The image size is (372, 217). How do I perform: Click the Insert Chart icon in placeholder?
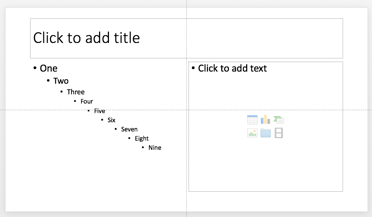[265, 120]
